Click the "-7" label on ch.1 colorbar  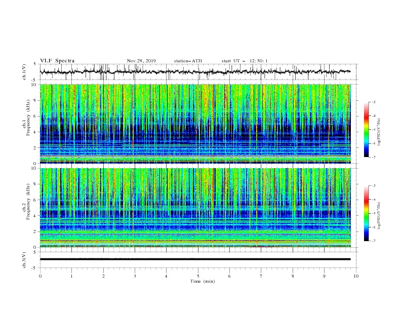[374, 157]
